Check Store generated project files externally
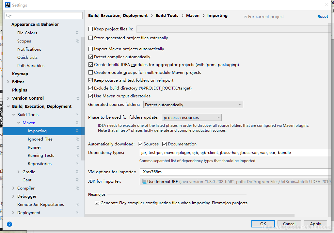The width and height of the screenshot is (334, 233). click(x=90, y=38)
